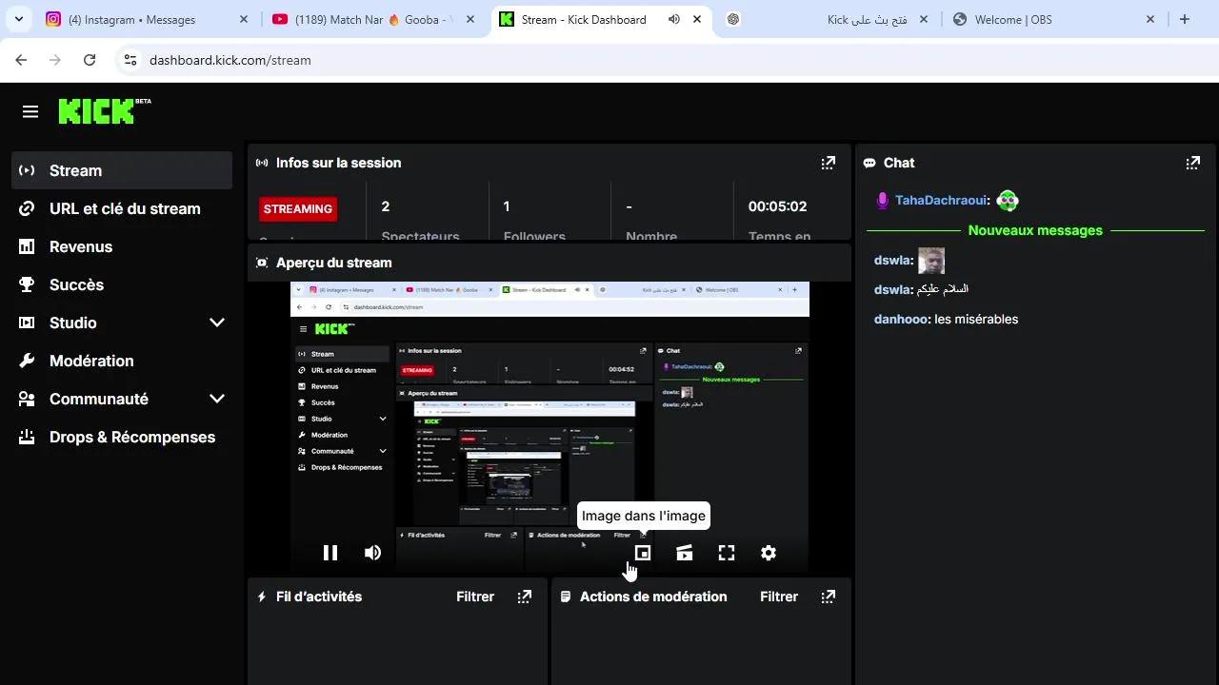Go back to the previous page
1219x685 pixels.
pos(21,60)
